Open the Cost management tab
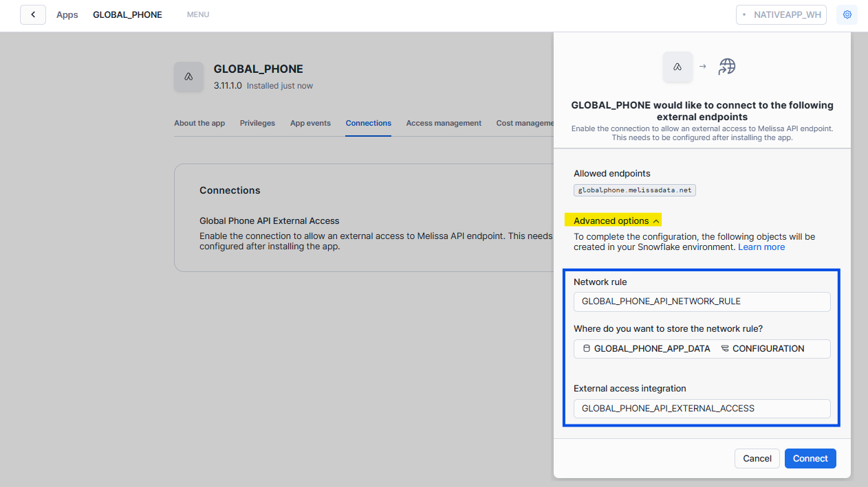This screenshot has width=868, height=487. [x=525, y=123]
